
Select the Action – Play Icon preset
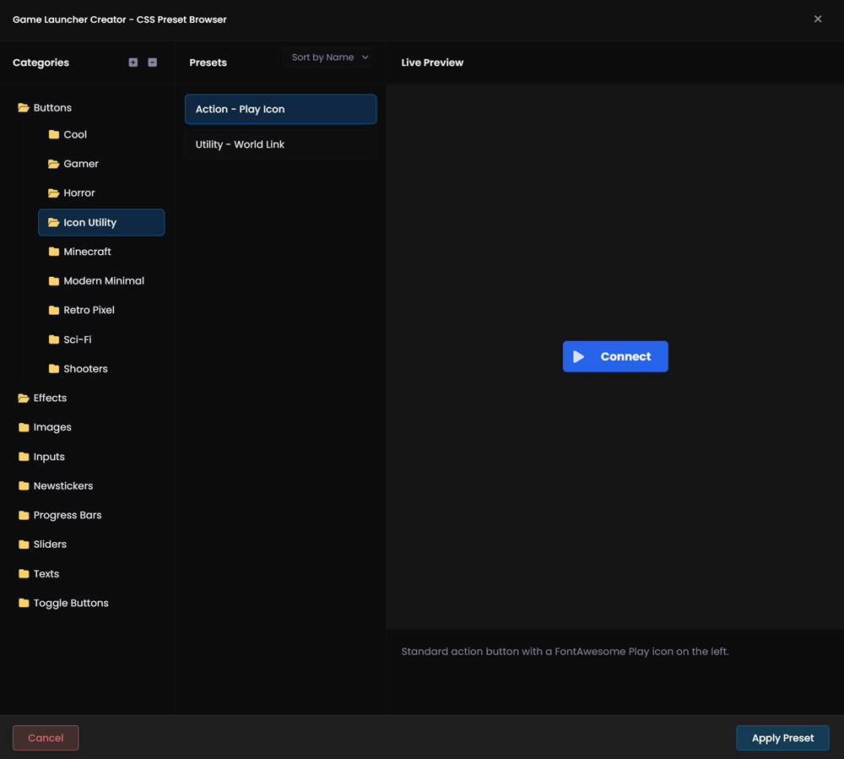click(280, 109)
